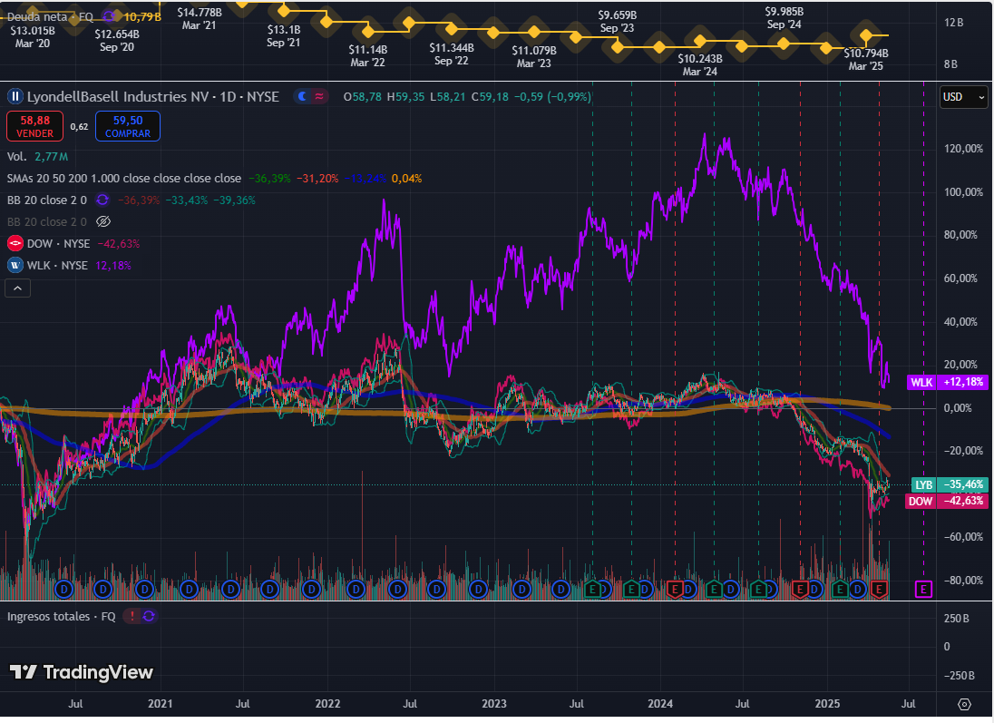Click the teal LYB −35,46% price label
This screenshot has height=723, width=994.
pos(949,485)
